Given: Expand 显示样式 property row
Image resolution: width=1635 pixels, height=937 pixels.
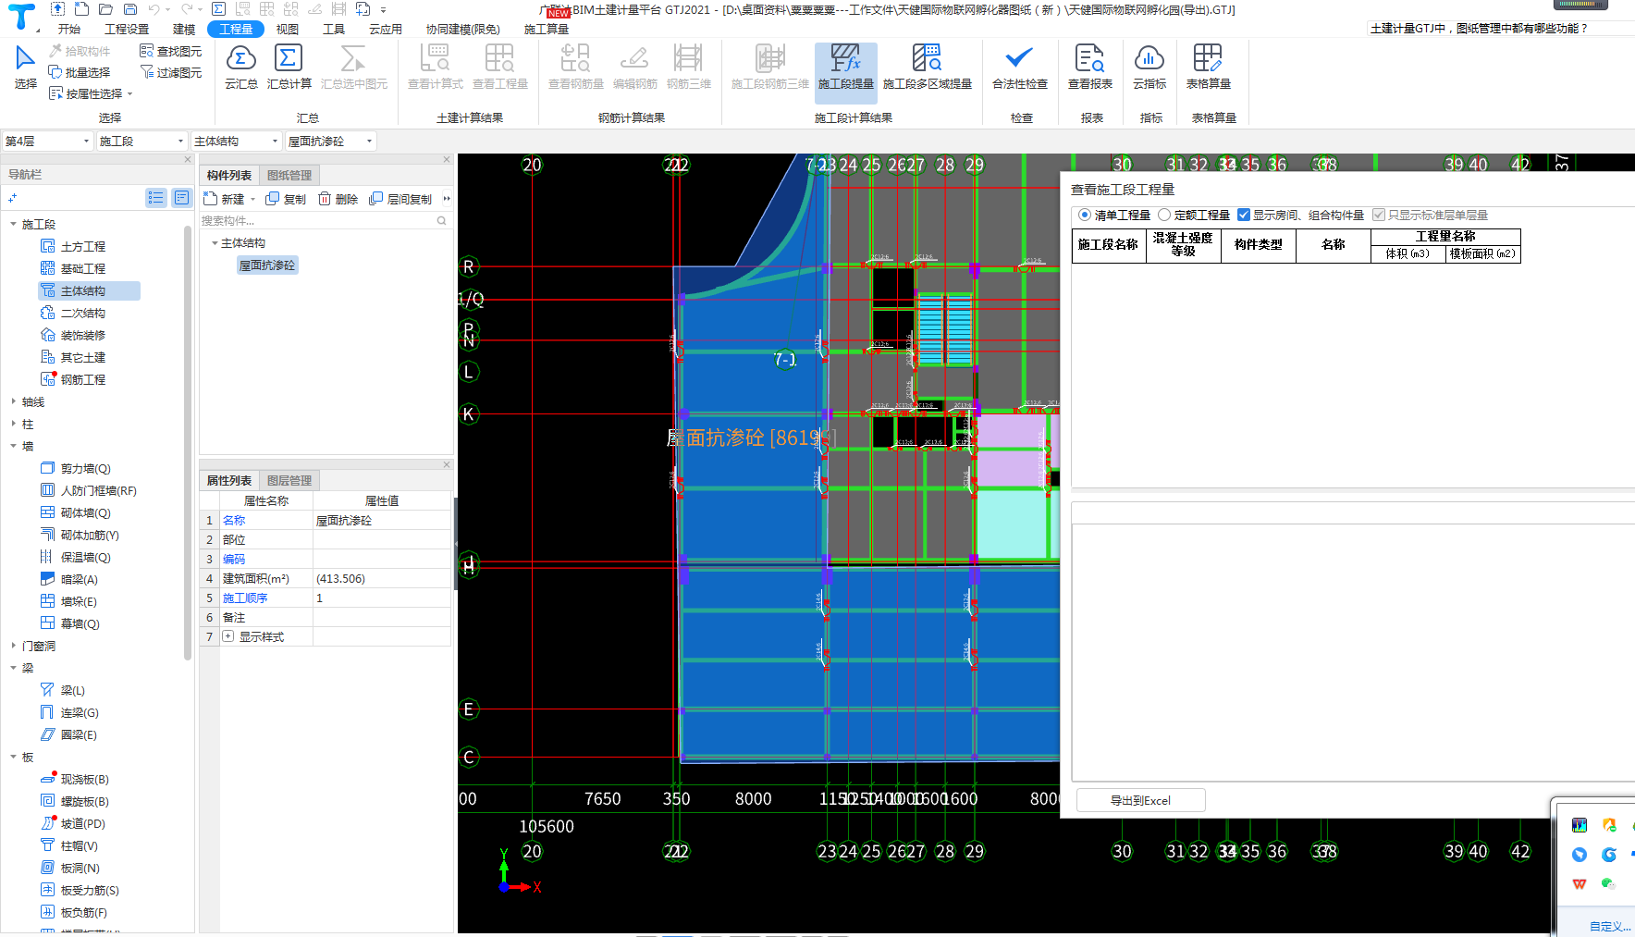Looking at the screenshot, I should pyautogui.click(x=228, y=636).
